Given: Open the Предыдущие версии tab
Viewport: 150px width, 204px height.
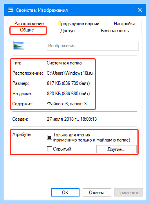Looking at the screenshot, I should 79,24.
